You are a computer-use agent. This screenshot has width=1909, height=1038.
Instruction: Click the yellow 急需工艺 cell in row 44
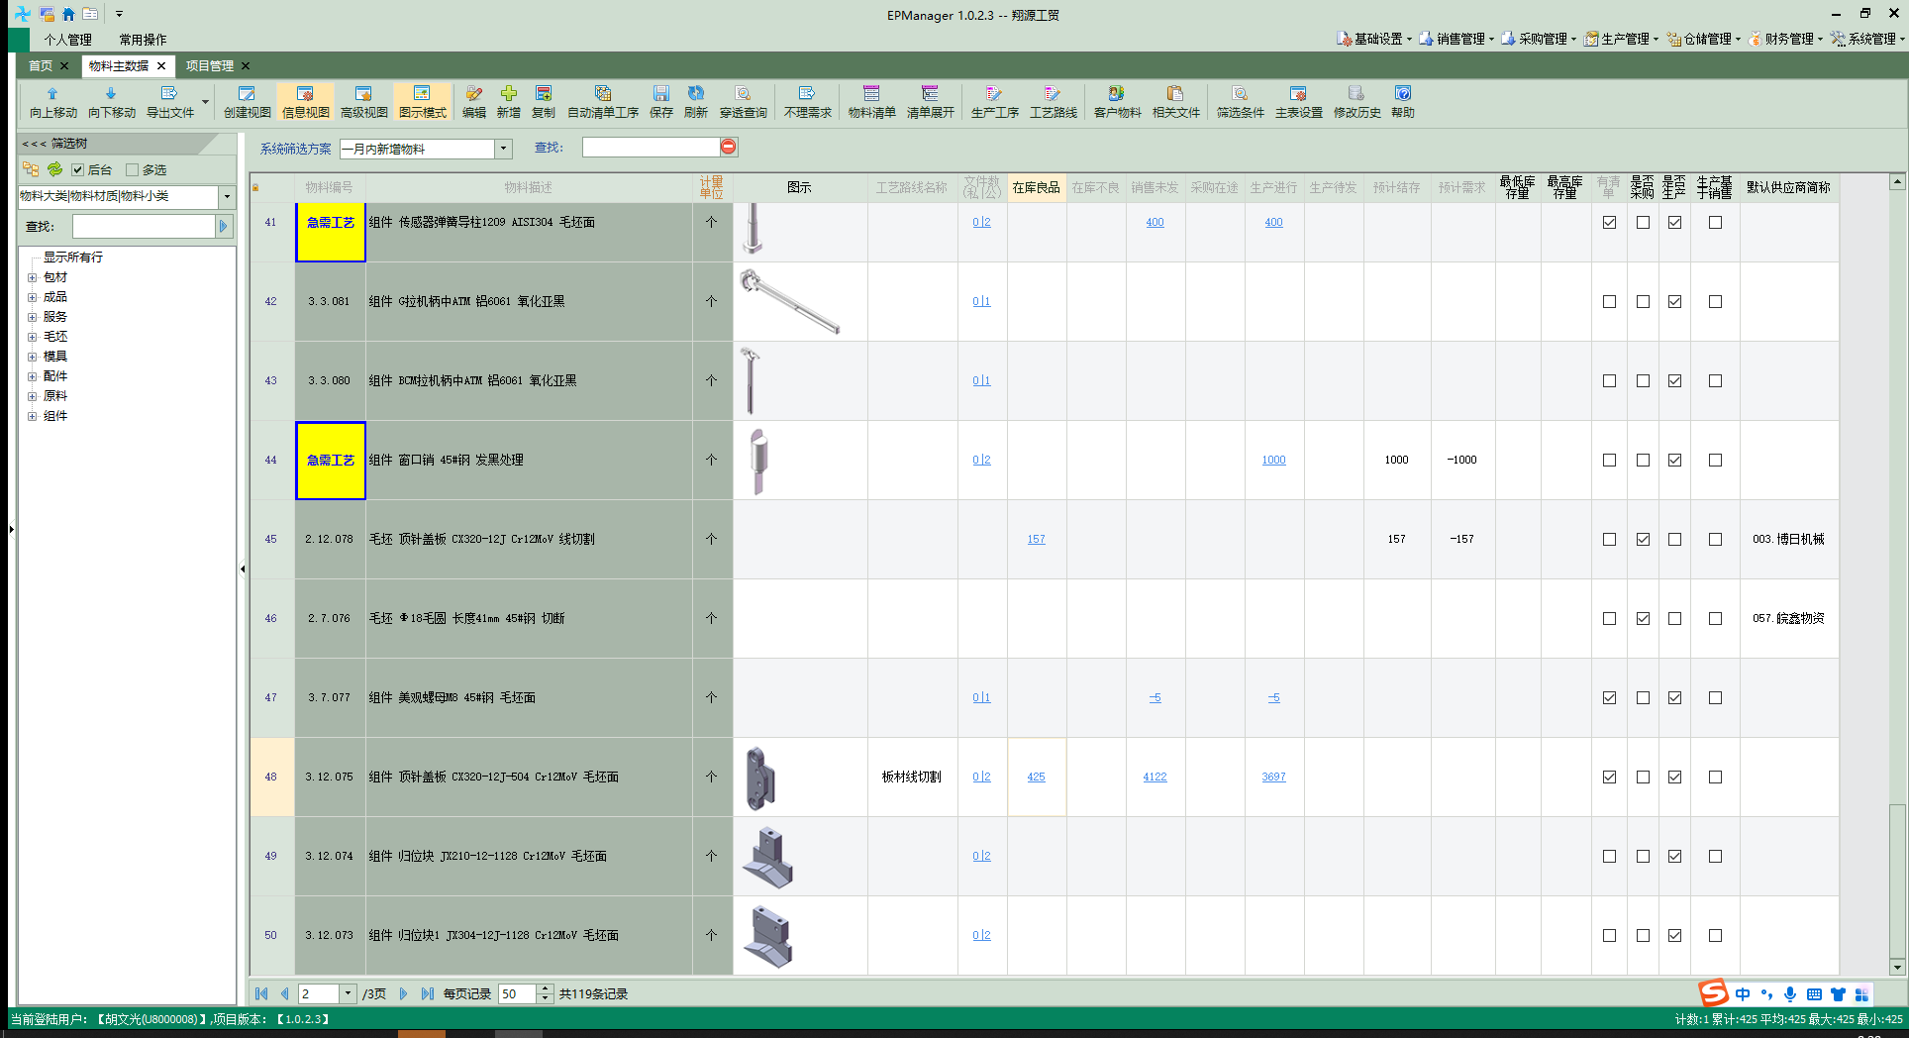tap(331, 460)
